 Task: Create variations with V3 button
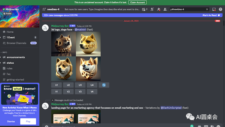click(x=80, y=92)
